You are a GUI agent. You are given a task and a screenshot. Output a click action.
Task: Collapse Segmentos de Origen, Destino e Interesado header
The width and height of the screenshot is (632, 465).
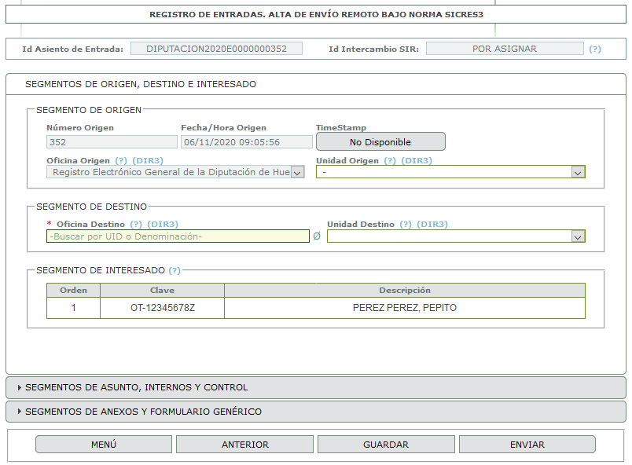pos(315,84)
